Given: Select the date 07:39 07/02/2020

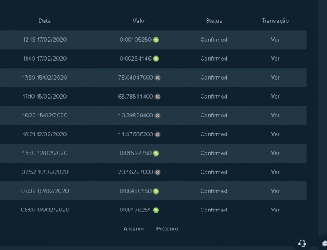Looking at the screenshot, I should point(45,191).
